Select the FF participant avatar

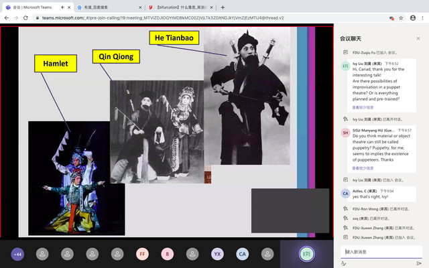(x=142, y=254)
